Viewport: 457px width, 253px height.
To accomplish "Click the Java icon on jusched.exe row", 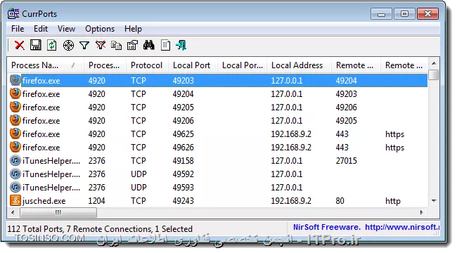I will [x=15, y=201].
